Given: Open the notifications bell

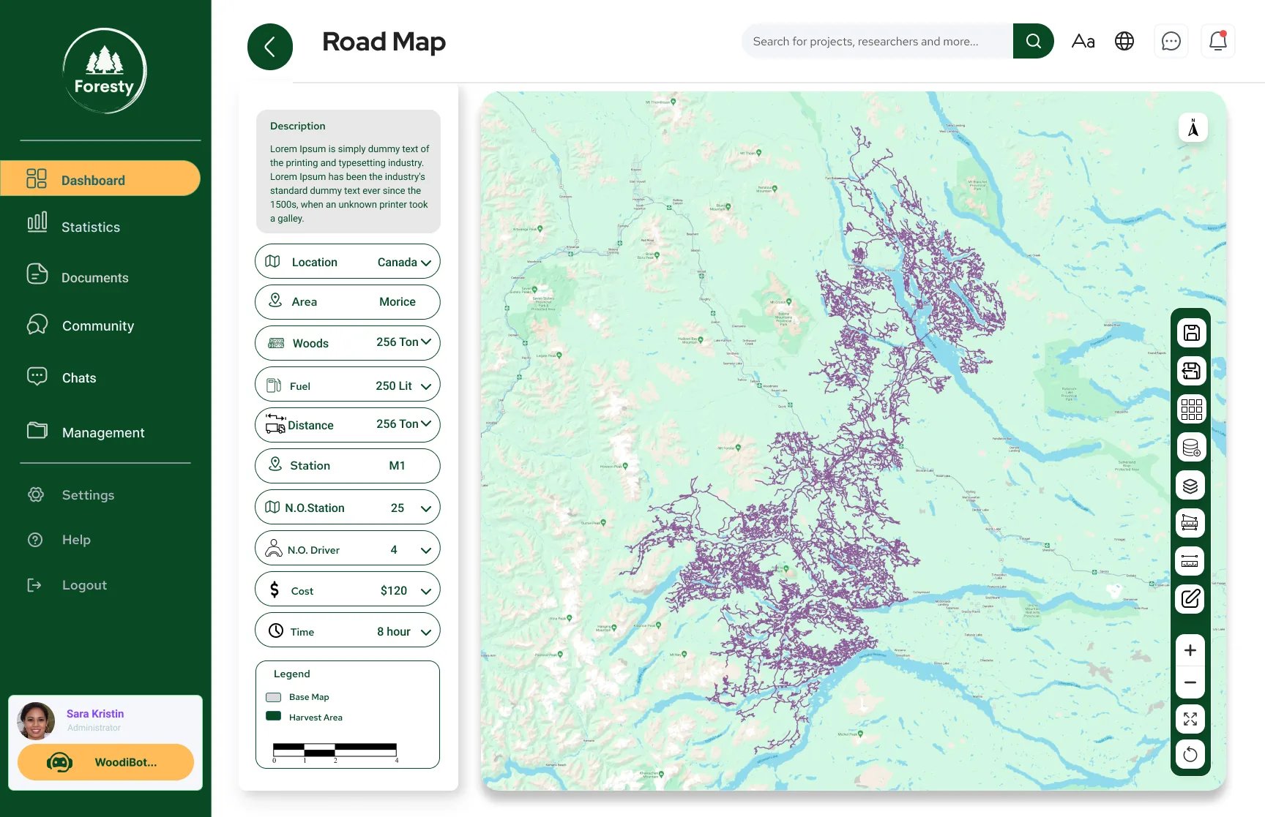Looking at the screenshot, I should click(x=1218, y=41).
